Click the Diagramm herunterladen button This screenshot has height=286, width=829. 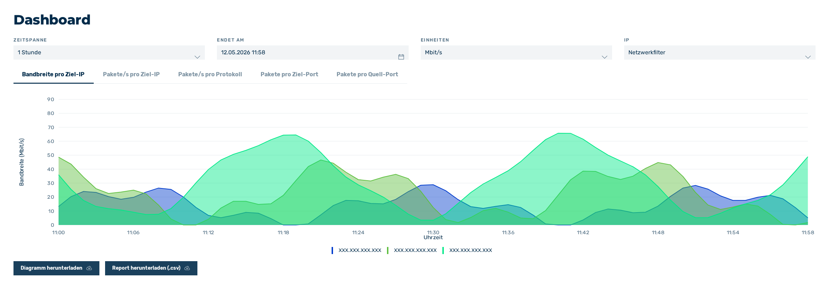(56, 268)
